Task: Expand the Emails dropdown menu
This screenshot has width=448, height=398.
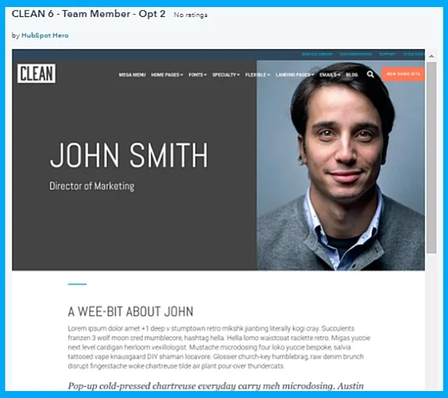Action: [x=330, y=74]
